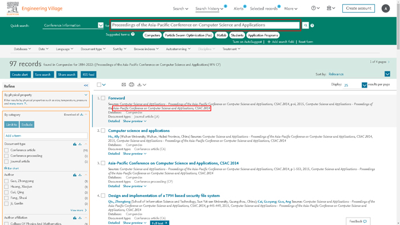Click the magnifier search submit icon

click(x=305, y=25)
